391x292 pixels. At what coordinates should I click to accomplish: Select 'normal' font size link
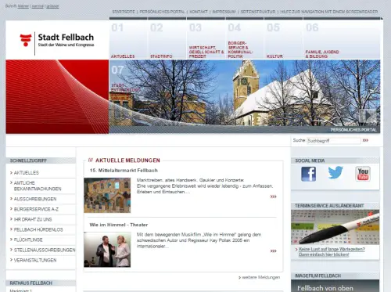pos(38,6)
